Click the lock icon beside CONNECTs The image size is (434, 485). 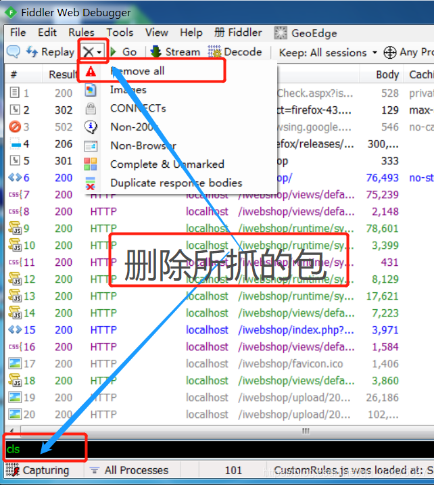(x=91, y=109)
